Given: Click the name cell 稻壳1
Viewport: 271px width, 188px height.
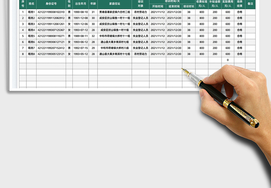Looking at the screenshot, I should coord(32,12).
